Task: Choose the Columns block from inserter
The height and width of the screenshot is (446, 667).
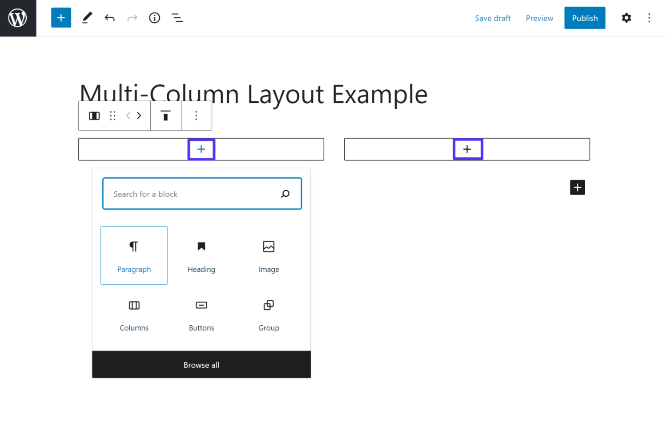Action: pyautogui.click(x=134, y=314)
